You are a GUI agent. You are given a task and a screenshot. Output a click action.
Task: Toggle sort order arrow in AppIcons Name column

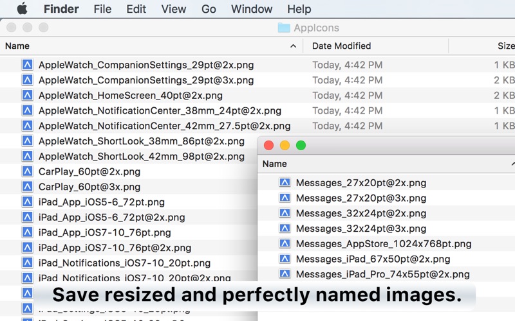(x=293, y=46)
